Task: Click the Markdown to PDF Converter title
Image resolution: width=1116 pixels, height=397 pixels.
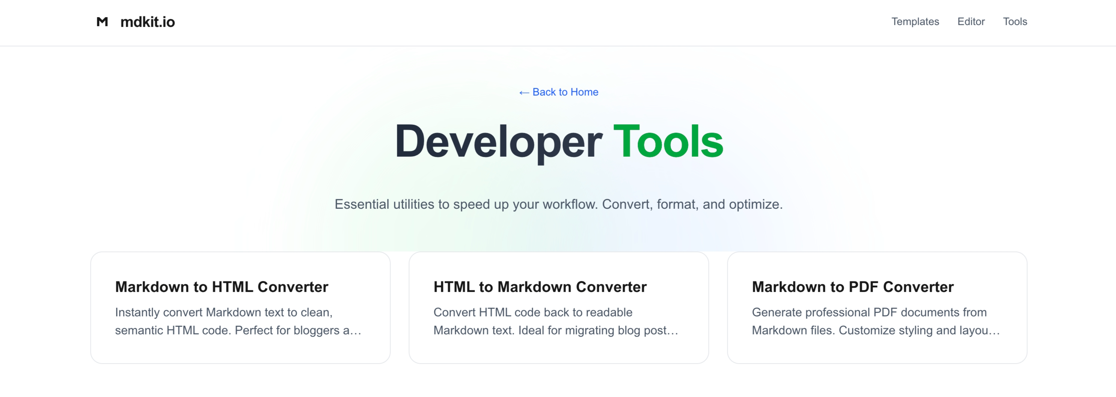Action: [852, 287]
